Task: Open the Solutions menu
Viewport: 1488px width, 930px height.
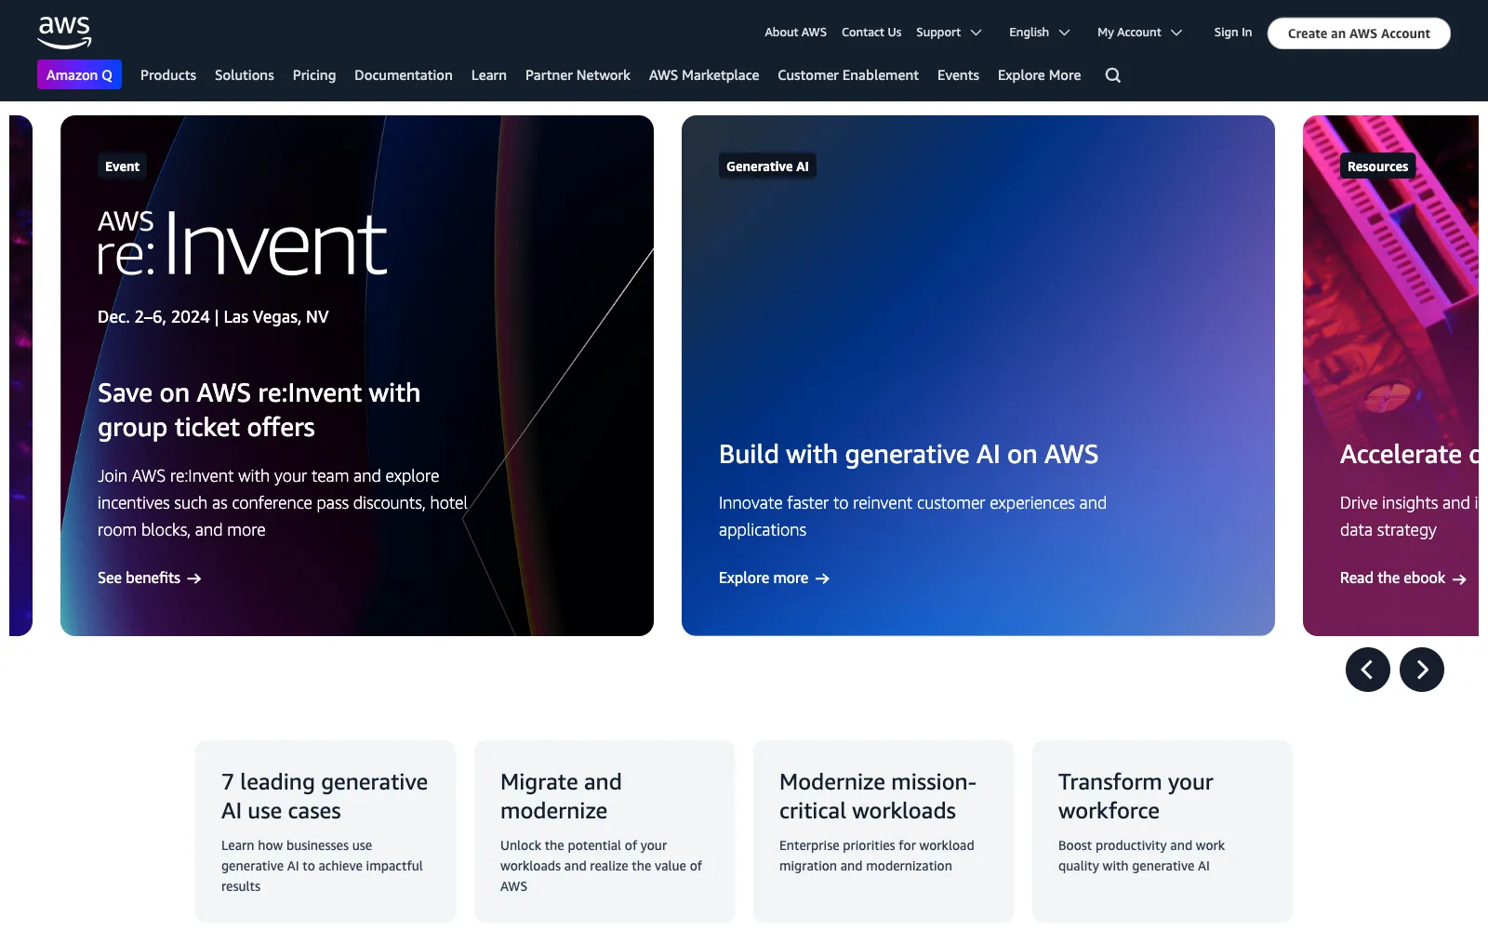Action: (x=245, y=75)
